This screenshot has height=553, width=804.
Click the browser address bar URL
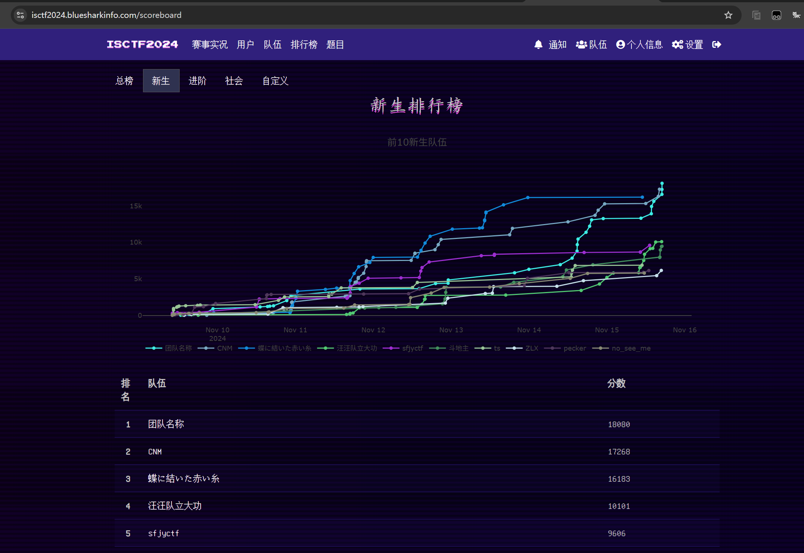(x=106, y=15)
